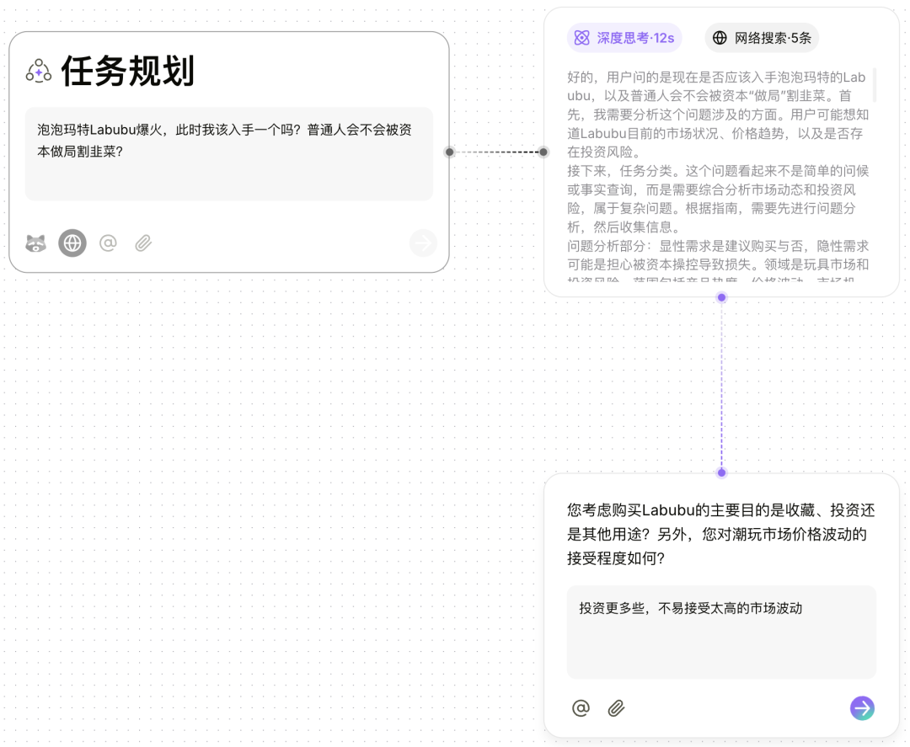The image size is (910, 747).
Task: Click the thinking panel scrollbar
Action: click(875, 85)
